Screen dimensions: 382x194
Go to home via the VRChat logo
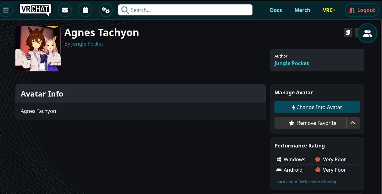[35, 10]
